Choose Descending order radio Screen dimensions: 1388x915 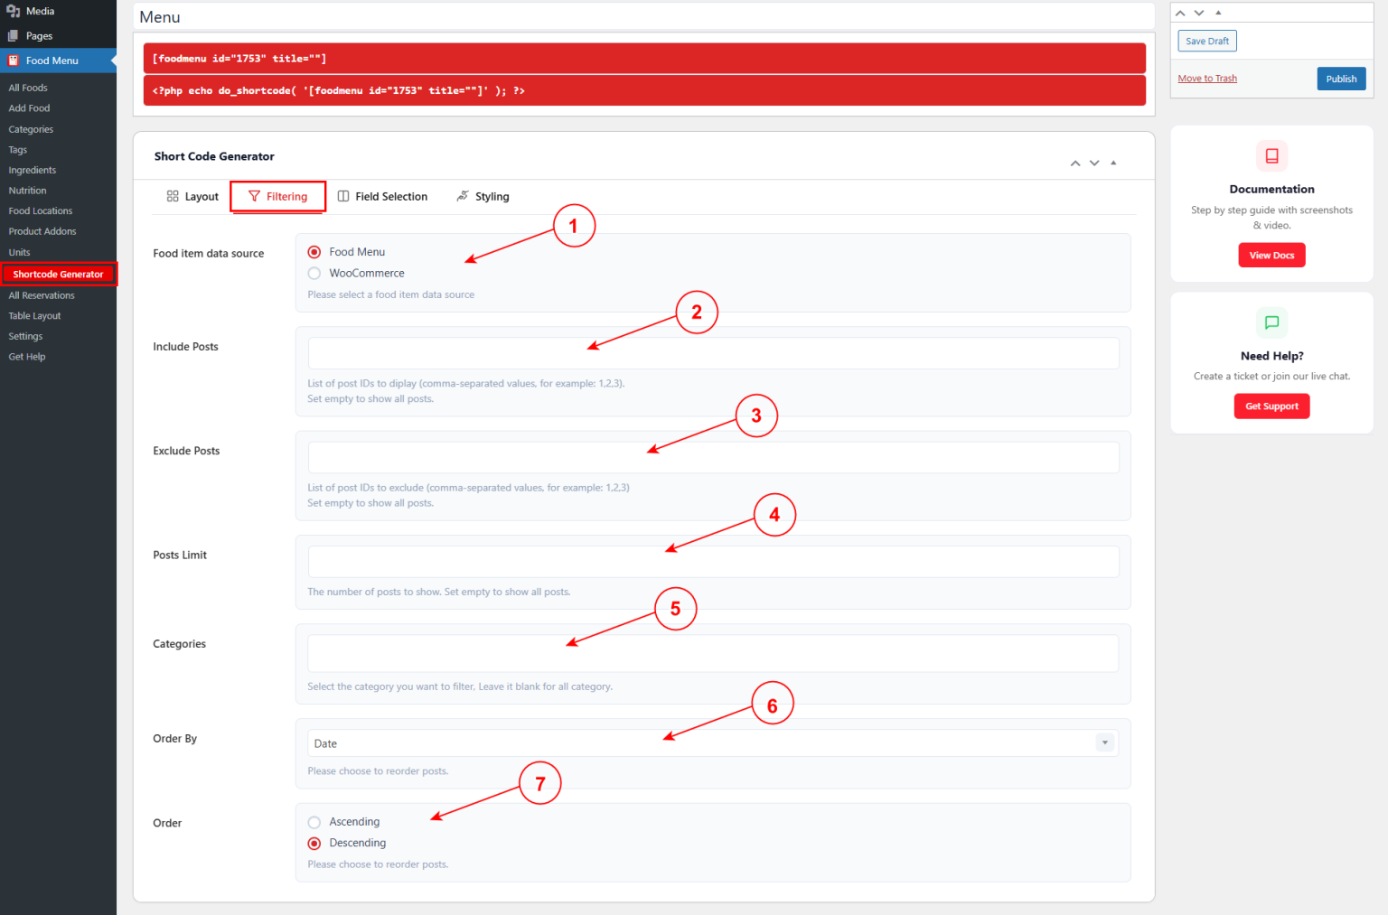pos(314,844)
